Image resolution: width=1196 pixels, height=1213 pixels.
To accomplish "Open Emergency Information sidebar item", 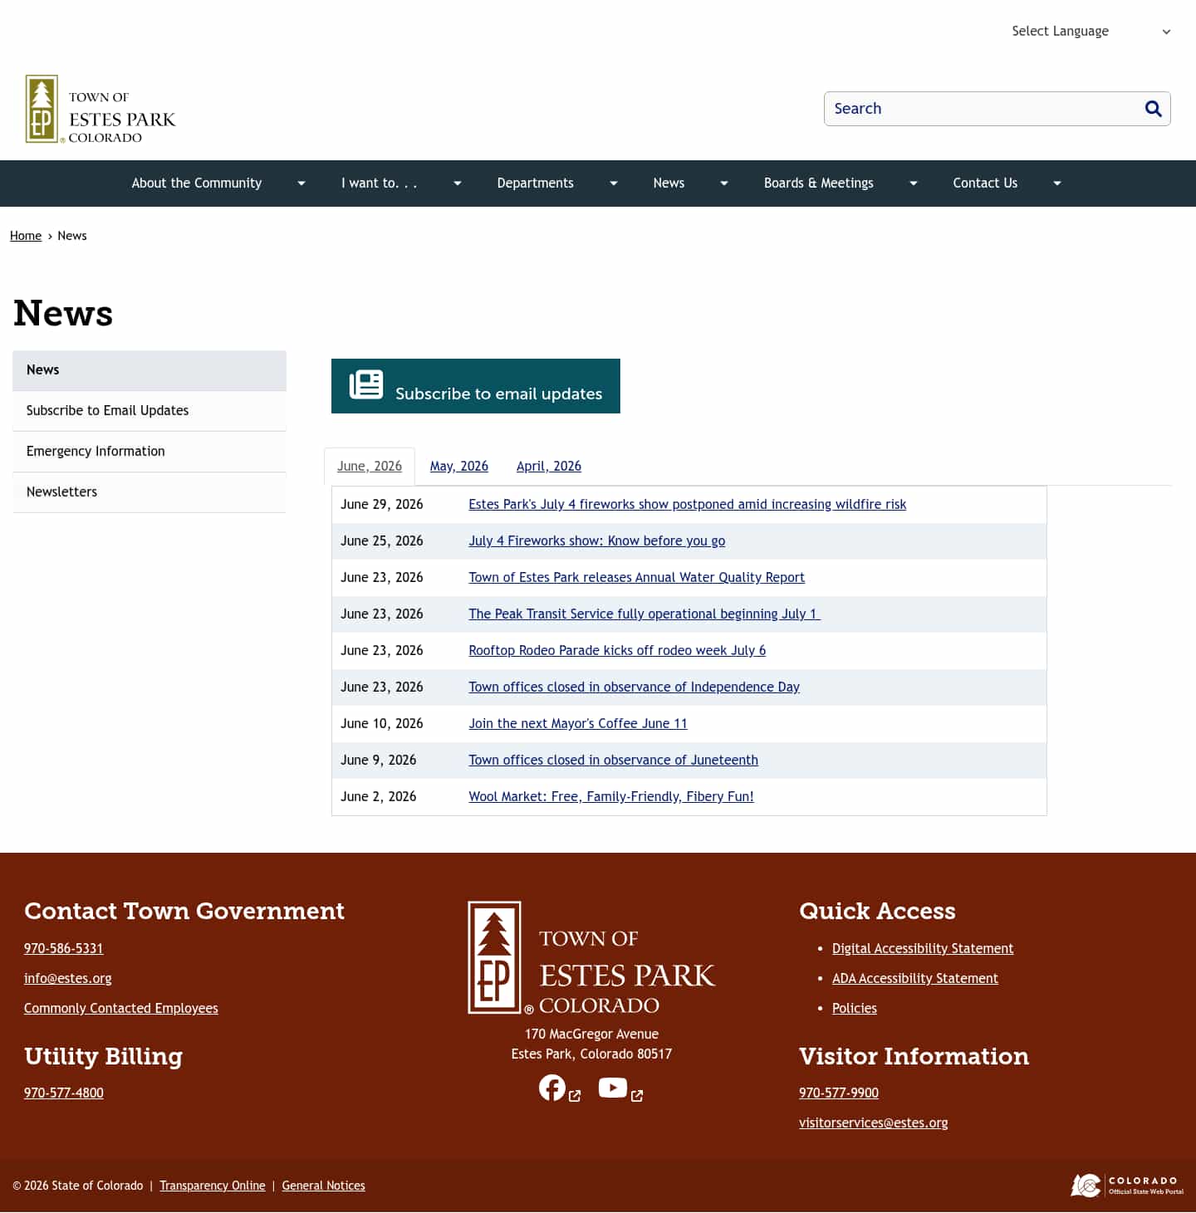I will tap(149, 452).
